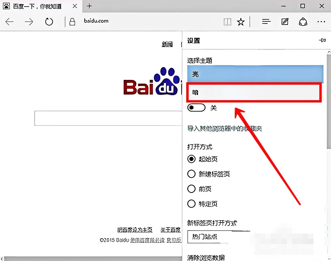331x261 pixels.
Task: Click the 选择主题 label
Action: (200, 61)
